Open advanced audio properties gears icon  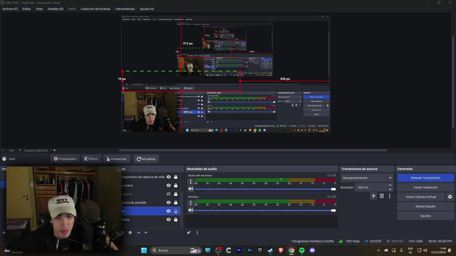click(189, 233)
